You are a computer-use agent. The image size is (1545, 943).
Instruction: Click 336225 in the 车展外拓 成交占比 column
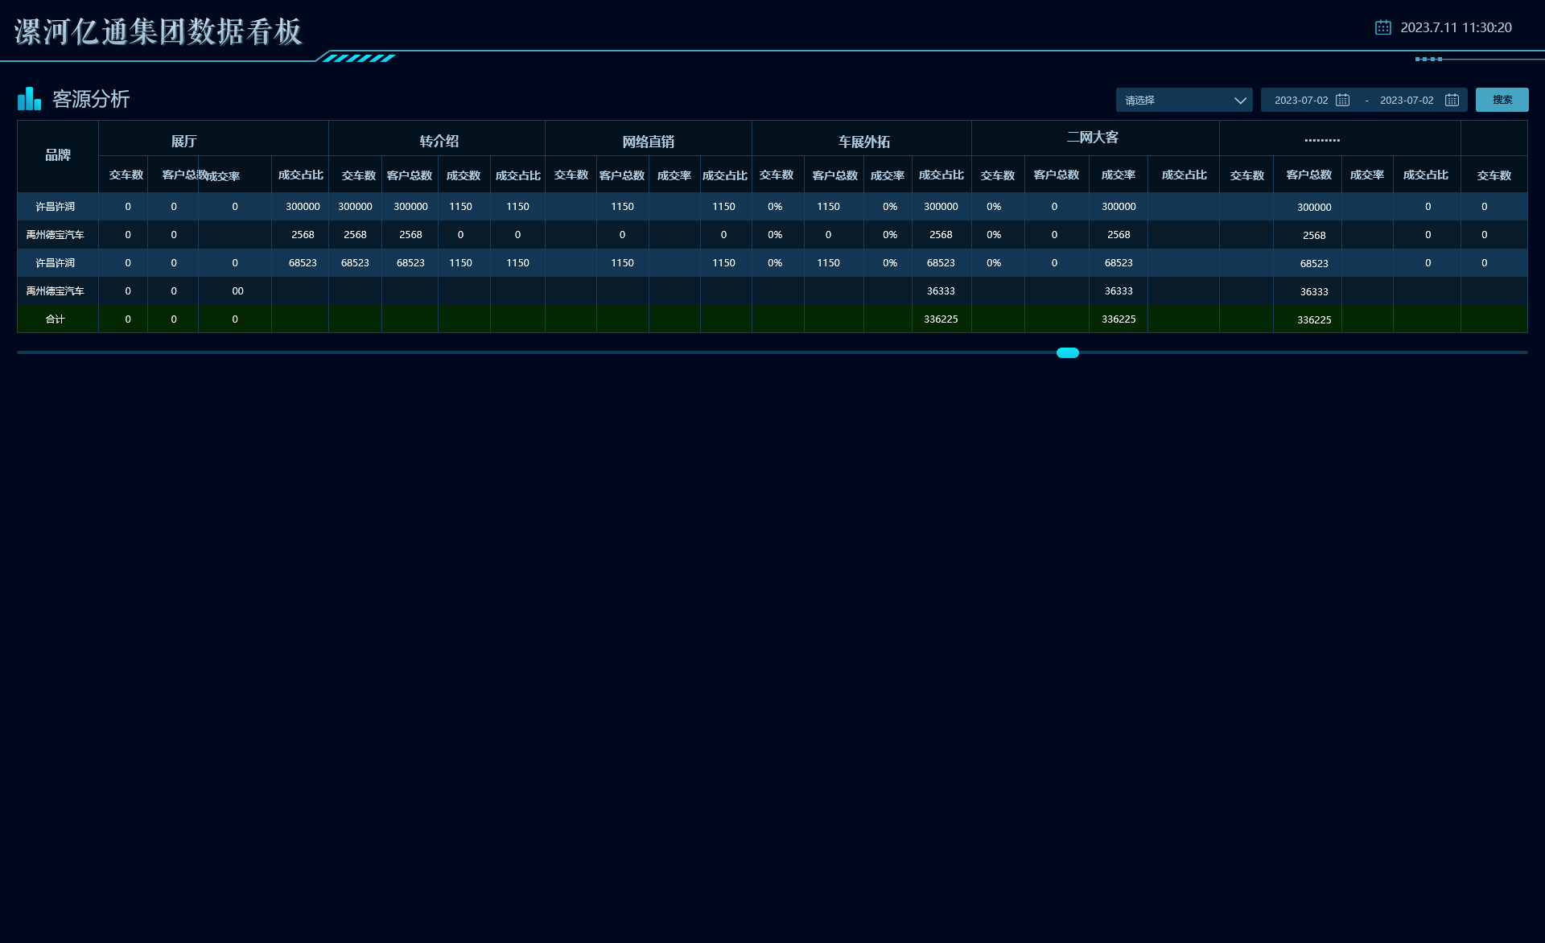(941, 319)
